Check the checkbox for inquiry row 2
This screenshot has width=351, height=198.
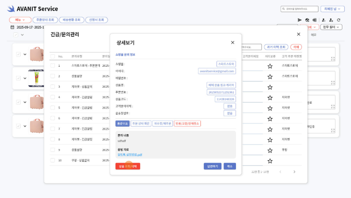(52, 76)
